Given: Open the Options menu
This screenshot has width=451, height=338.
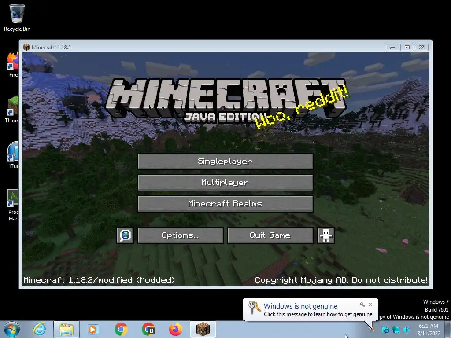Looking at the screenshot, I should pyautogui.click(x=180, y=235).
